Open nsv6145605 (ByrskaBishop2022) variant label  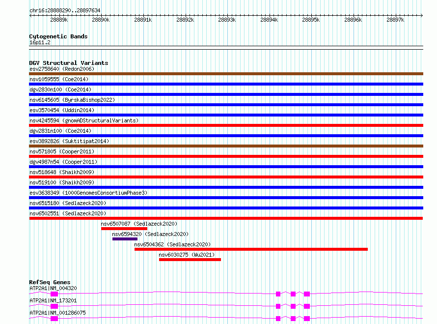tap(72, 100)
